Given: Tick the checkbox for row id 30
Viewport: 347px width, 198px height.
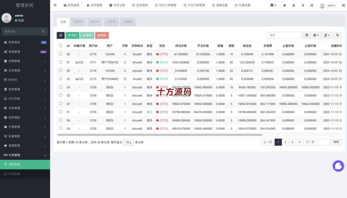Looking at the screenshot, I should 61,120.
